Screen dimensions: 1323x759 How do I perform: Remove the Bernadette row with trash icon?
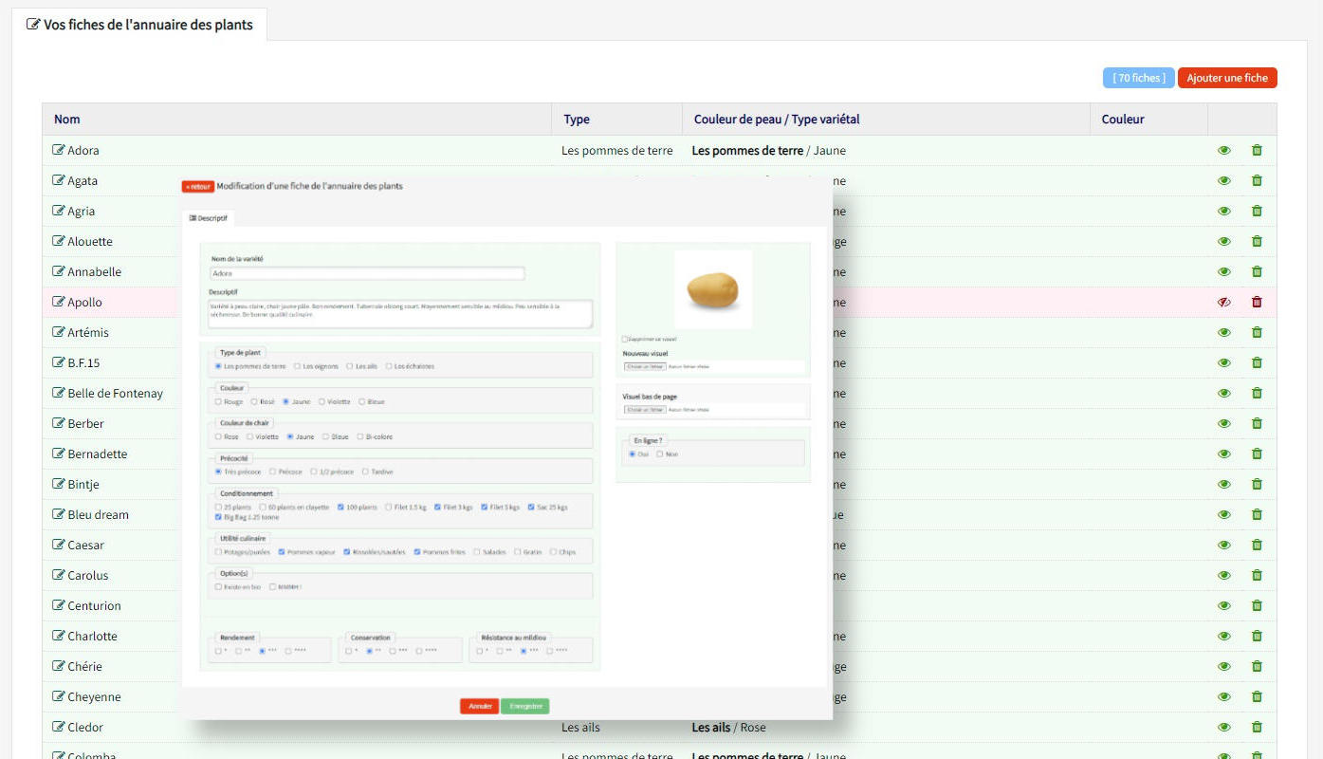coord(1257,454)
